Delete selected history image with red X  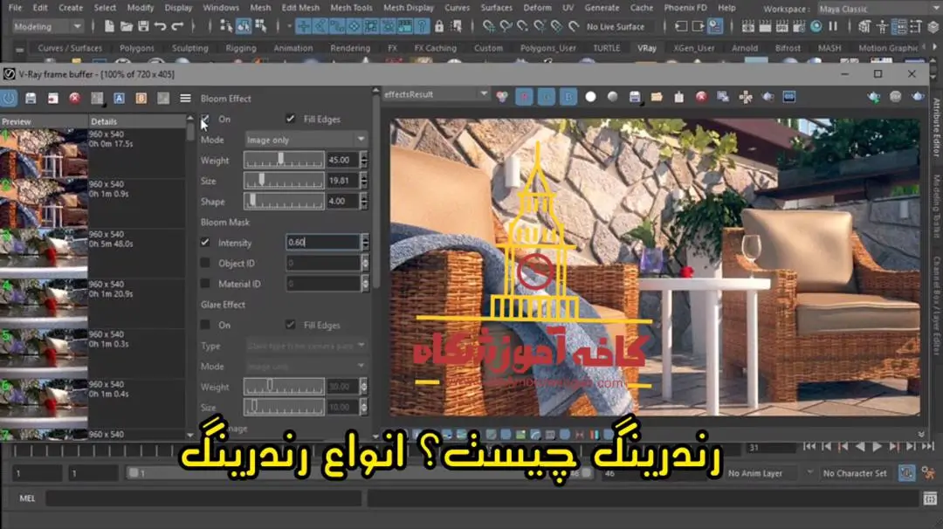click(x=74, y=98)
